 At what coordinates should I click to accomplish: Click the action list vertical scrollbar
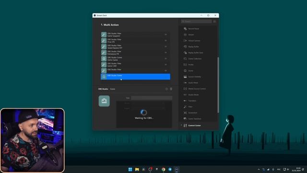click(218, 85)
